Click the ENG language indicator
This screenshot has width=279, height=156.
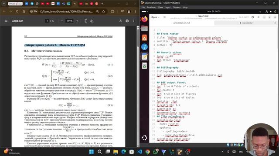click(241, 152)
